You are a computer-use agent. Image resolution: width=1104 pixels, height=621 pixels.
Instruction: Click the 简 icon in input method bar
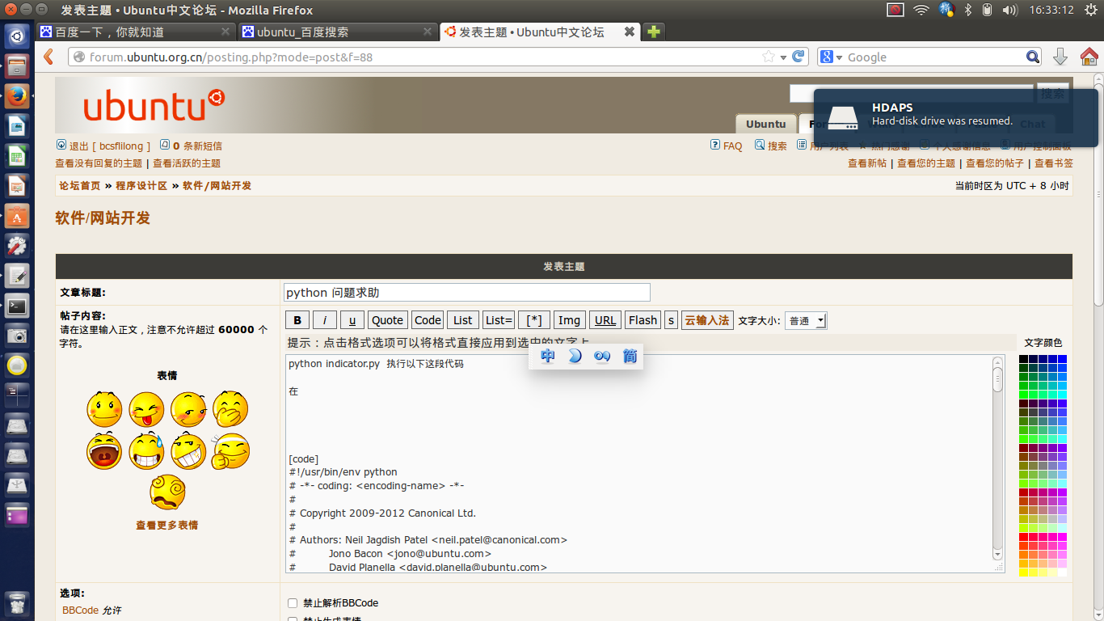630,356
